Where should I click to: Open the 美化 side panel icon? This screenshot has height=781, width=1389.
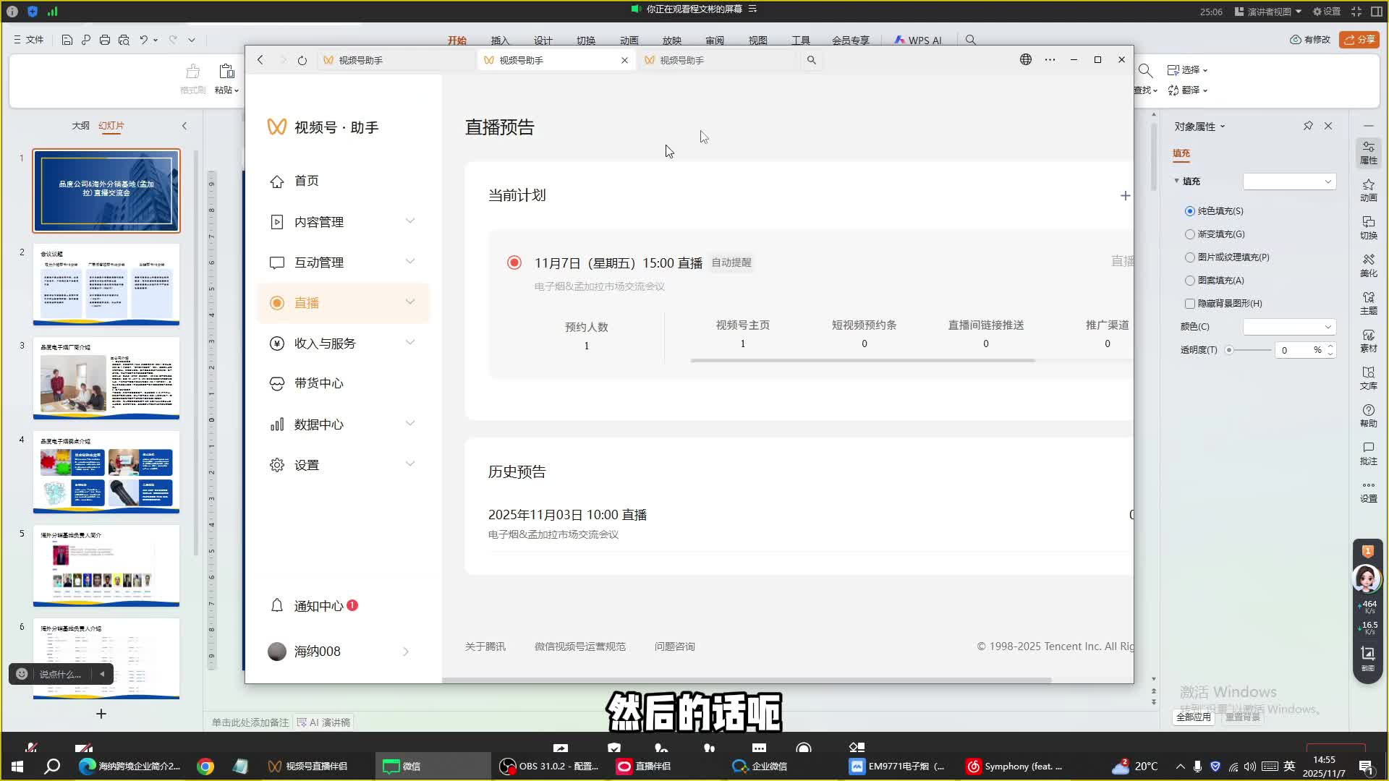point(1368,265)
